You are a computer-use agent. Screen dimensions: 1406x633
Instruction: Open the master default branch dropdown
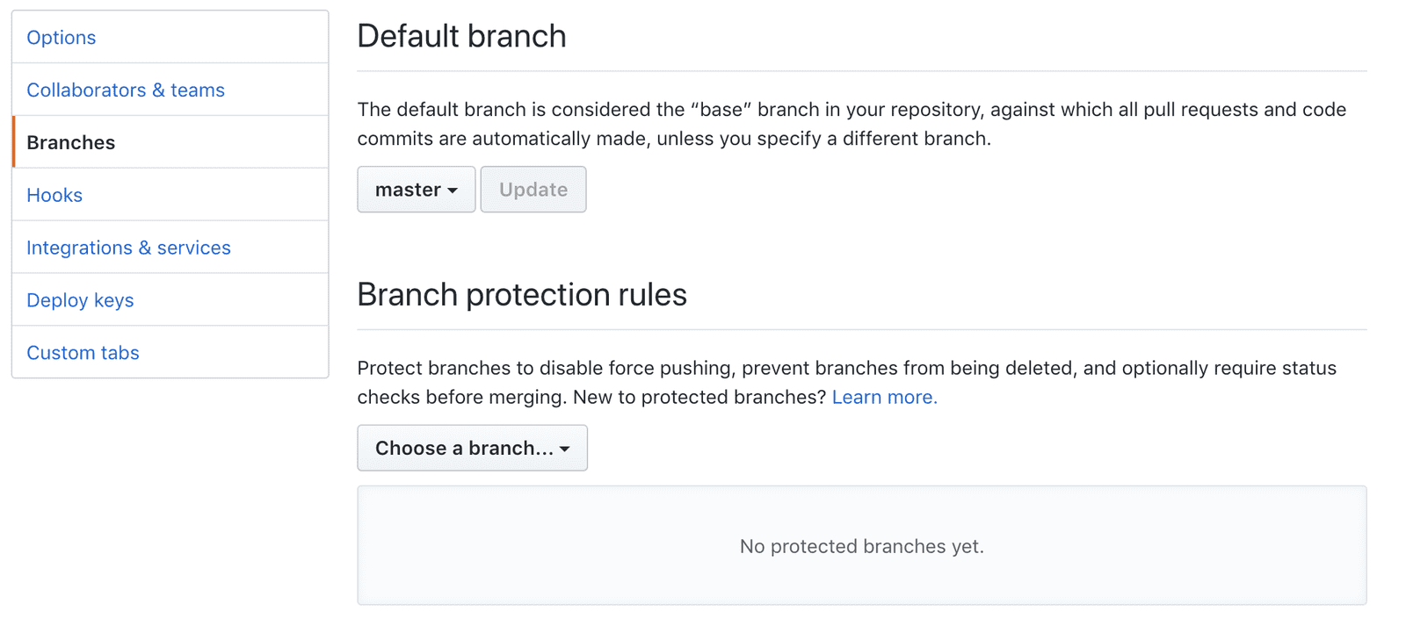coord(415,189)
